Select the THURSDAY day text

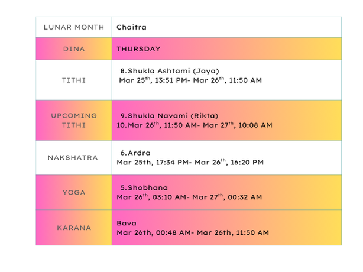coord(138,49)
